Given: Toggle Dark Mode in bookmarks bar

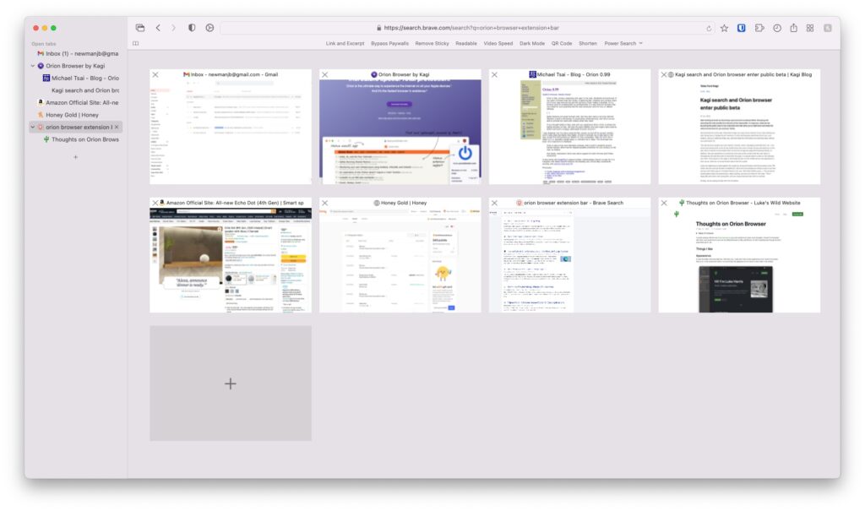Looking at the screenshot, I should 532,43.
